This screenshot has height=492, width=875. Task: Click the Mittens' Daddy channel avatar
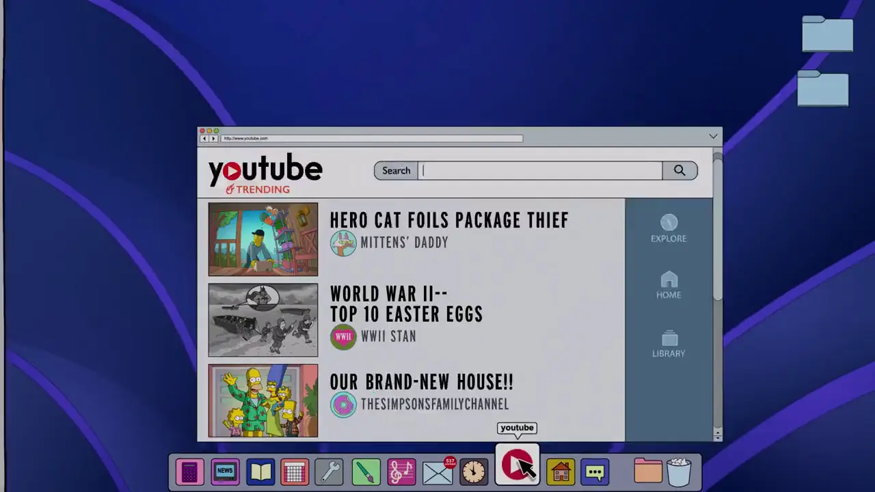[343, 243]
